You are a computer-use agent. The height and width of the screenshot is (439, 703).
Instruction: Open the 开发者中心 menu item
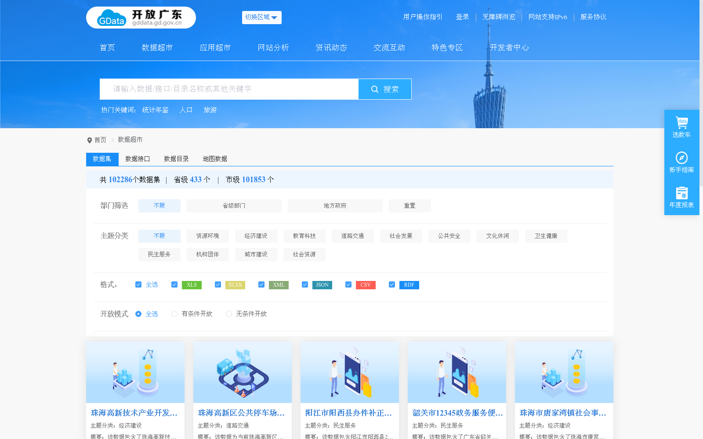click(509, 47)
